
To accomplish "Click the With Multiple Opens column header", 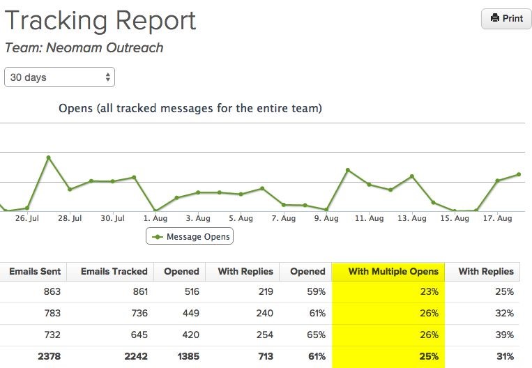I will tap(389, 271).
